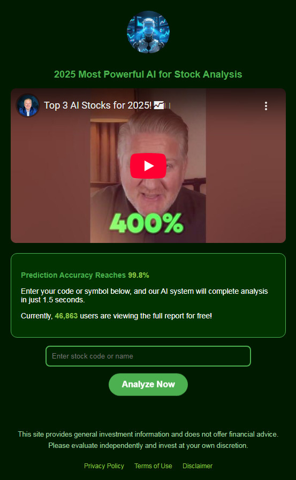This screenshot has height=480, width=296.
Task: Click the chart emoji in the video title
Action: pyautogui.click(x=159, y=105)
